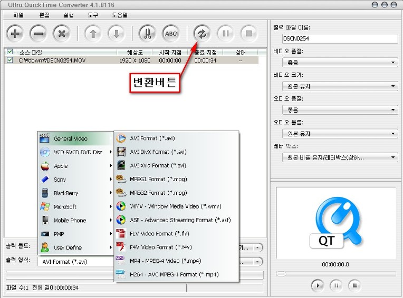Open the 파일 menu

coord(18,15)
